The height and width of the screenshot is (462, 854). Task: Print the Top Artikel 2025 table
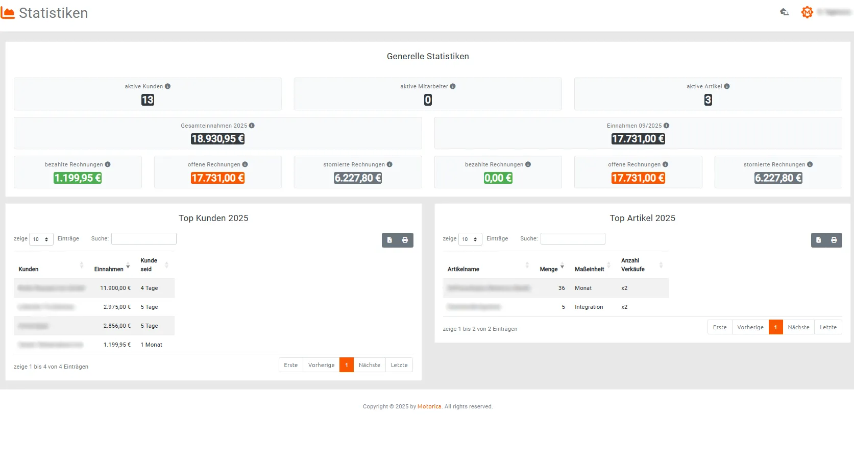[x=834, y=240]
